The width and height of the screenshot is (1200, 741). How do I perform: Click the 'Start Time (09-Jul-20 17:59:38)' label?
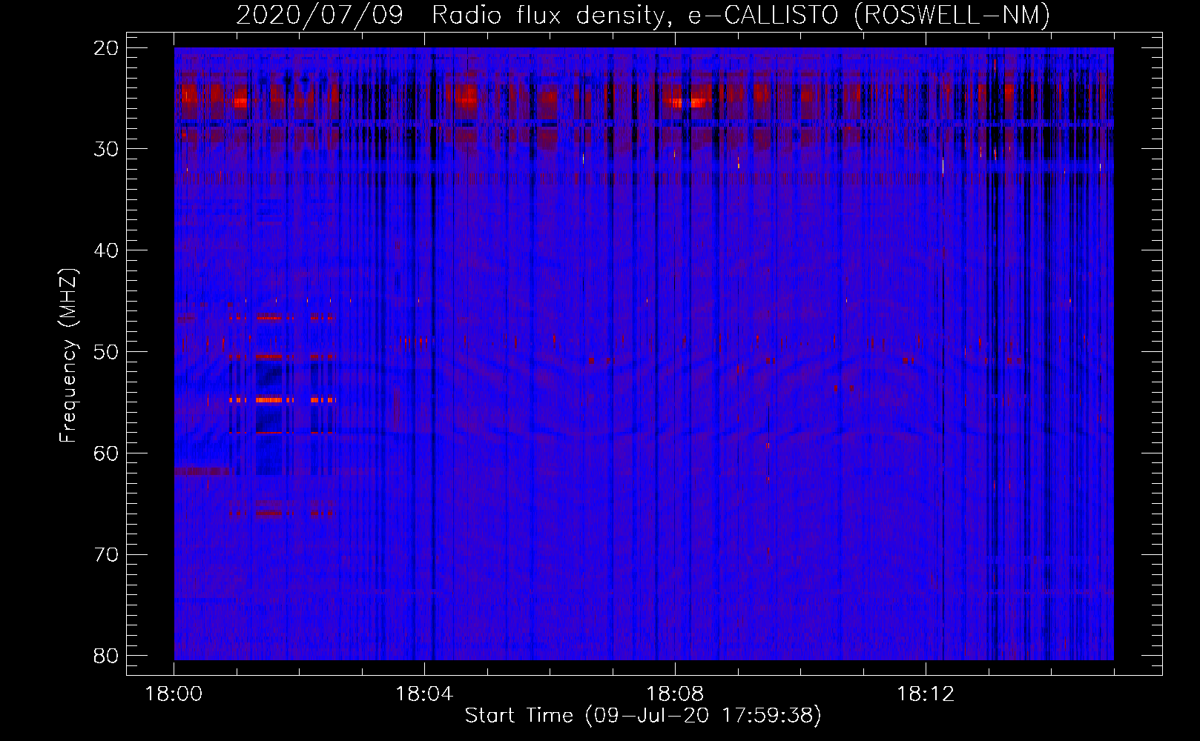point(643,716)
